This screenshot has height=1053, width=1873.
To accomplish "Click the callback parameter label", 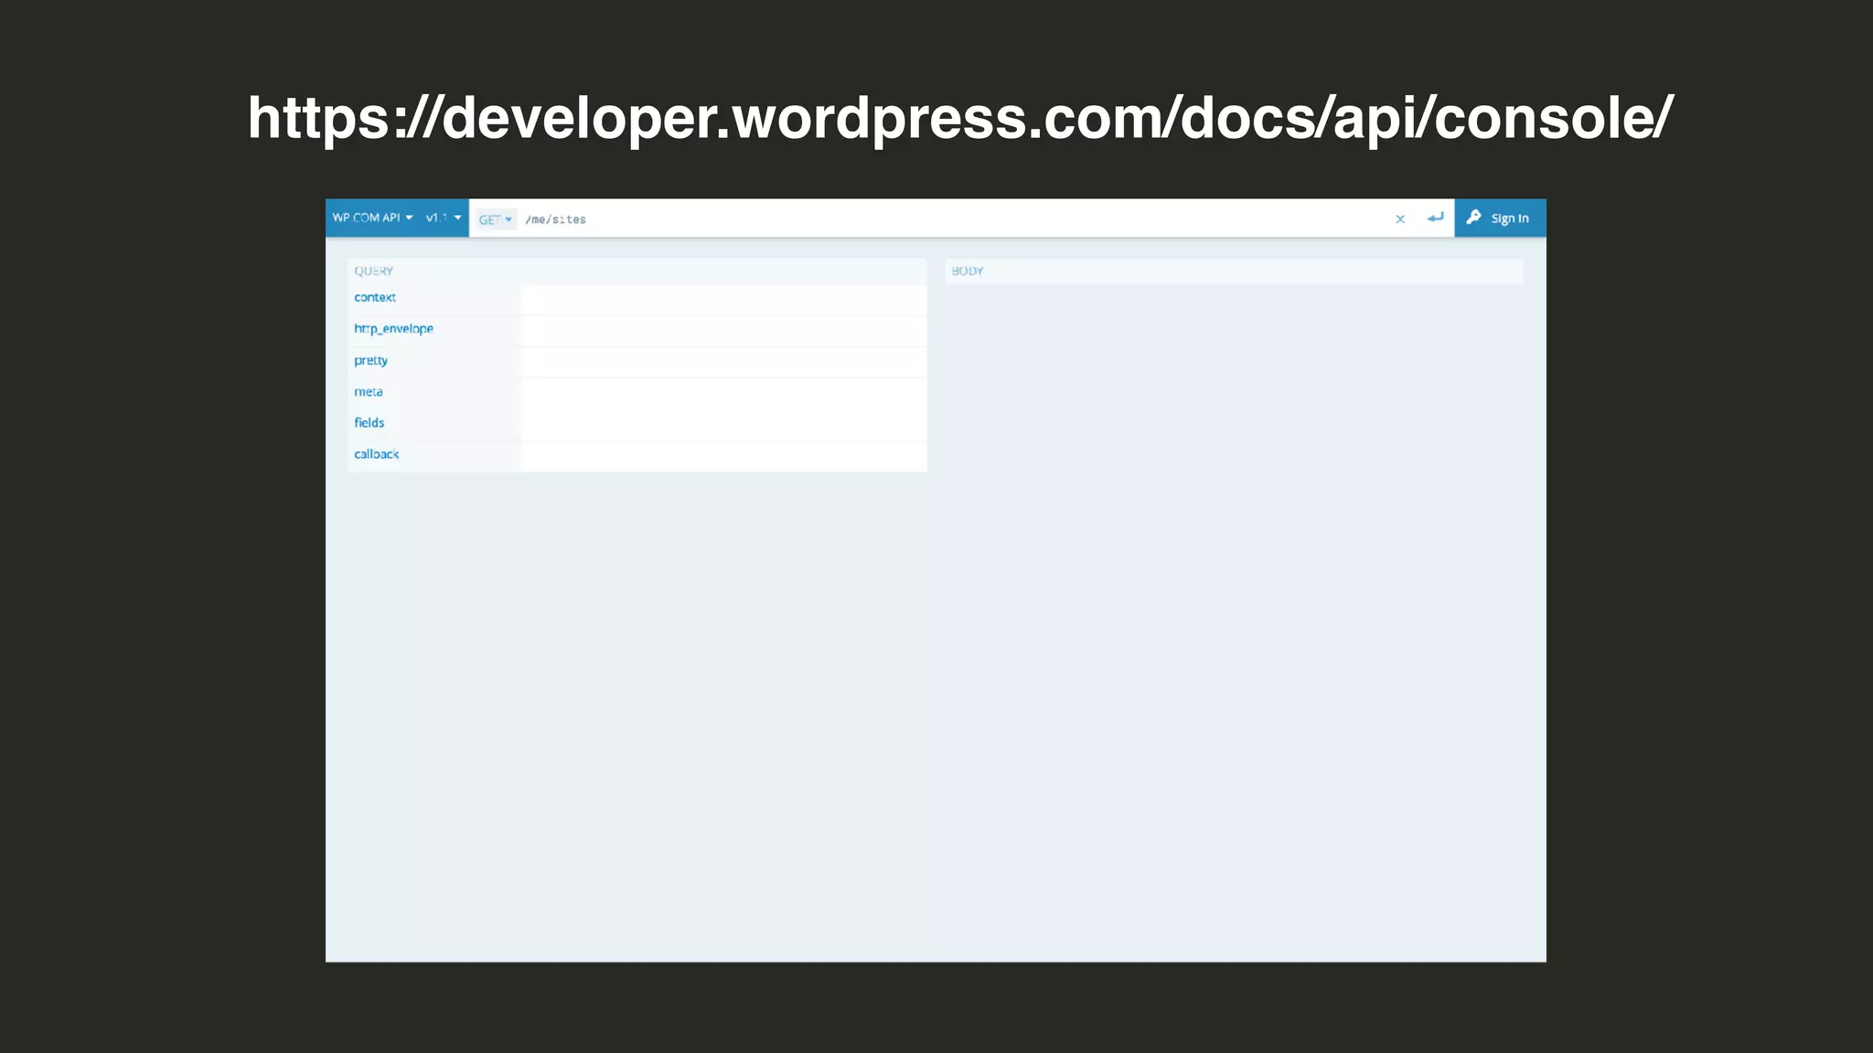I will tap(376, 454).
